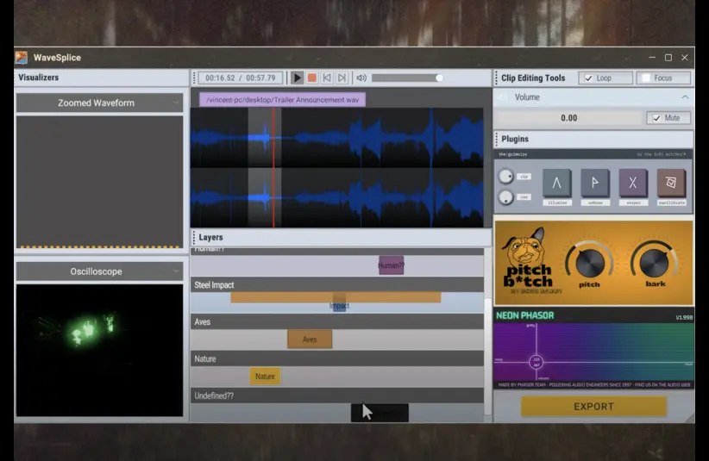Screen dimensions: 709x461
Task: Open the Zoomed Waveform dropdown
Action: click(x=99, y=103)
